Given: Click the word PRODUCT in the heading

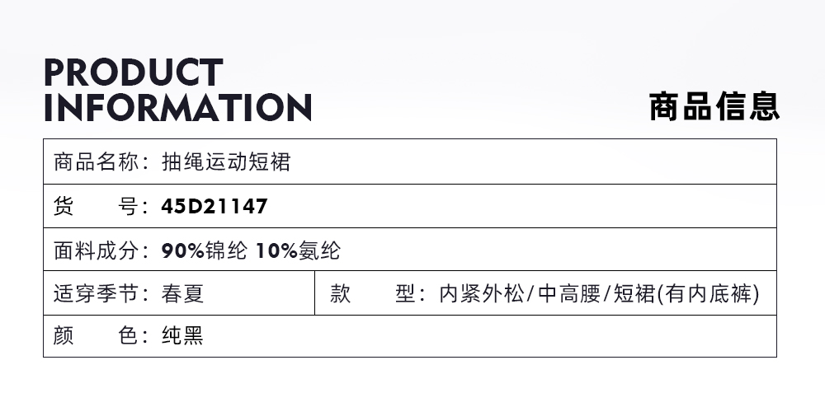Looking at the screenshot, I should point(133,73).
